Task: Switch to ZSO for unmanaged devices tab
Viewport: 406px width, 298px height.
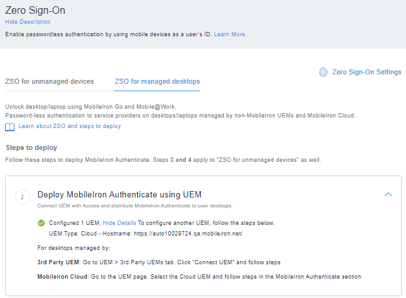Action: [x=49, y=81]
